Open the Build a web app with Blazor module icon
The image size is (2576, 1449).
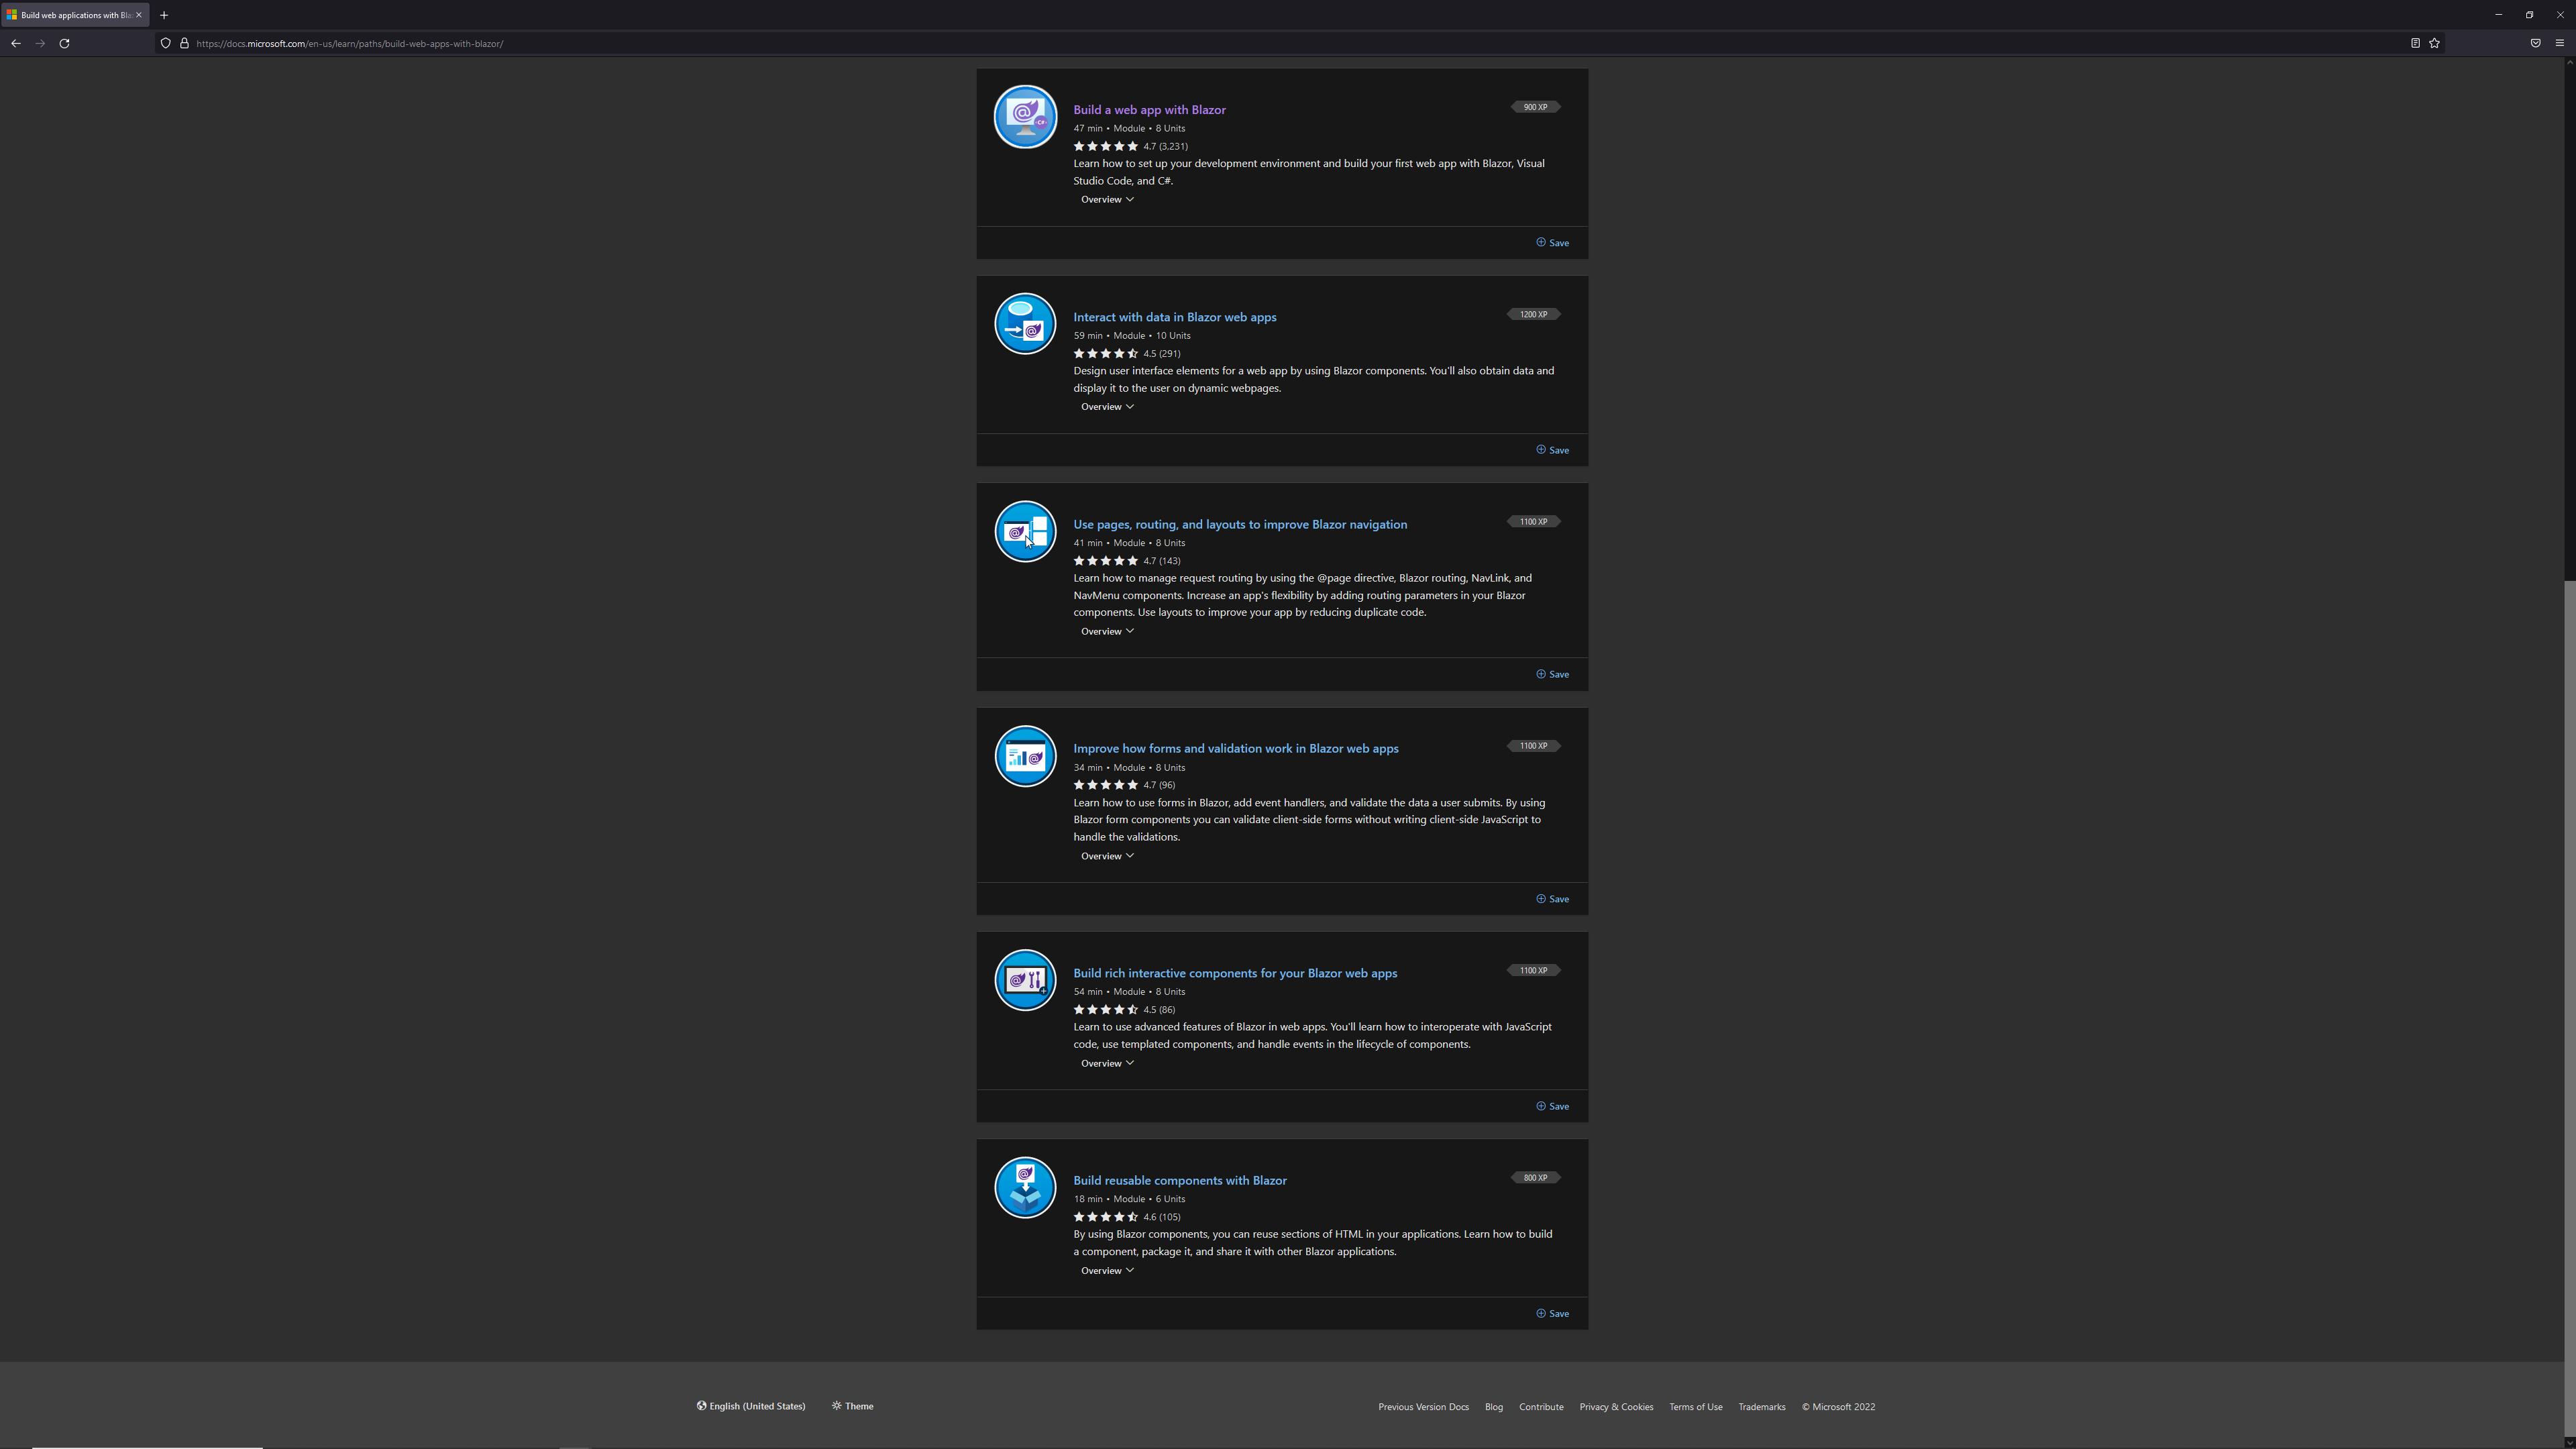(x=1025, y=117)
